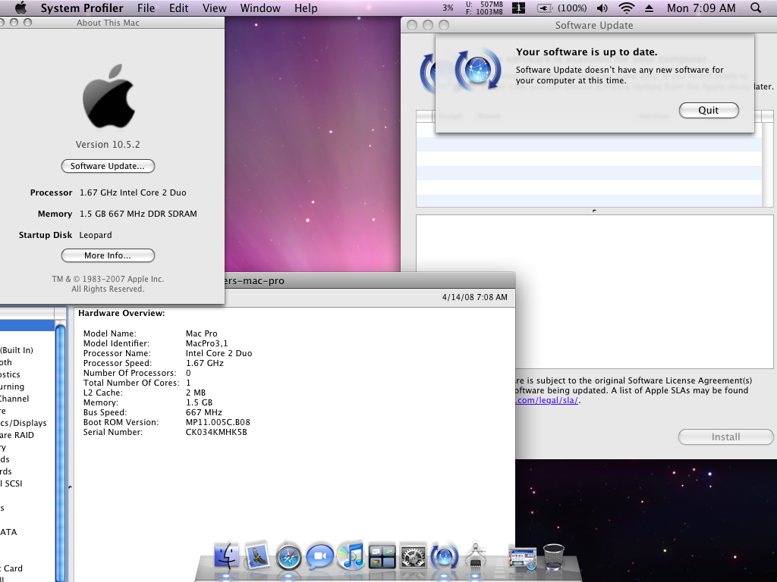The height and width of the screenshot is (582, 777).
Task: Click the 4/14/08 7:08 AM timestamp
Action: click(x=475, y=297)
